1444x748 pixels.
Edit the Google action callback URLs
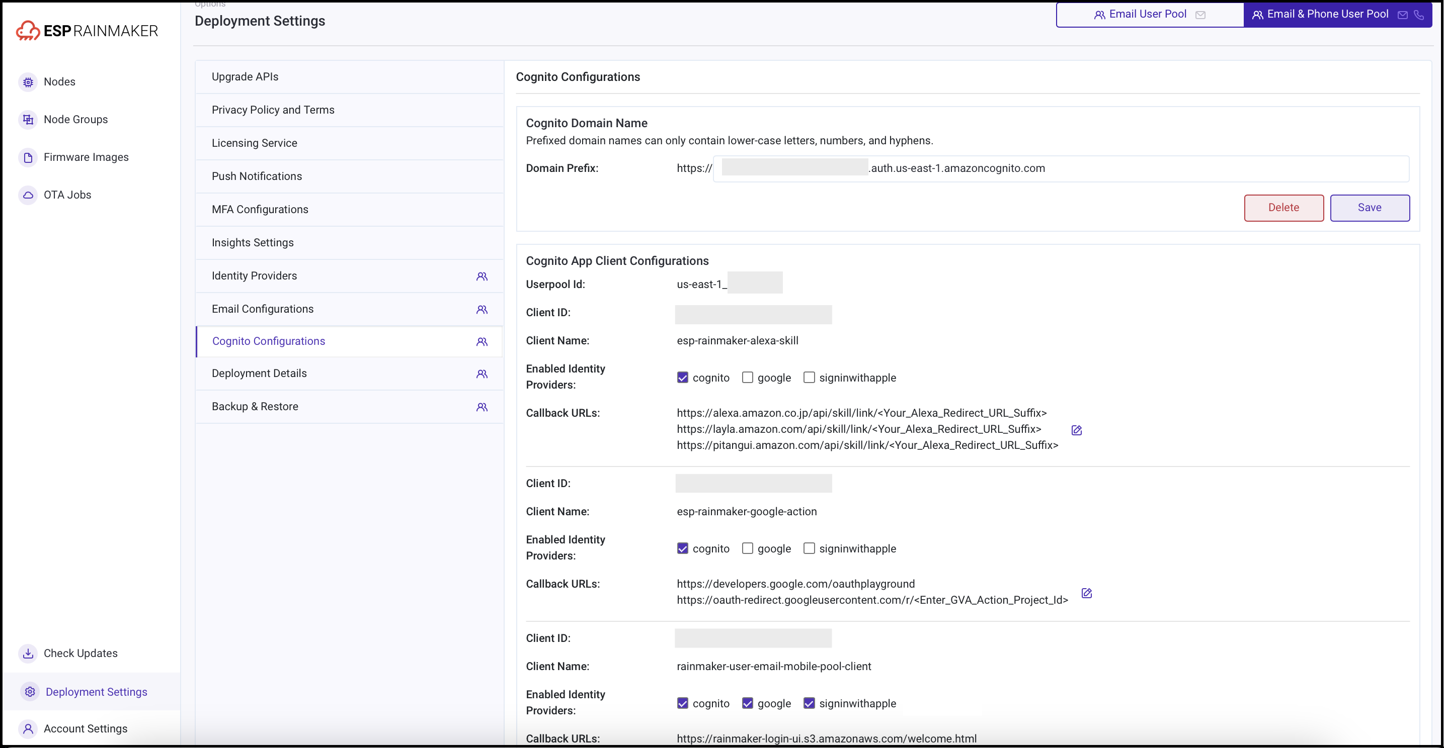(x=1087, y=593)
